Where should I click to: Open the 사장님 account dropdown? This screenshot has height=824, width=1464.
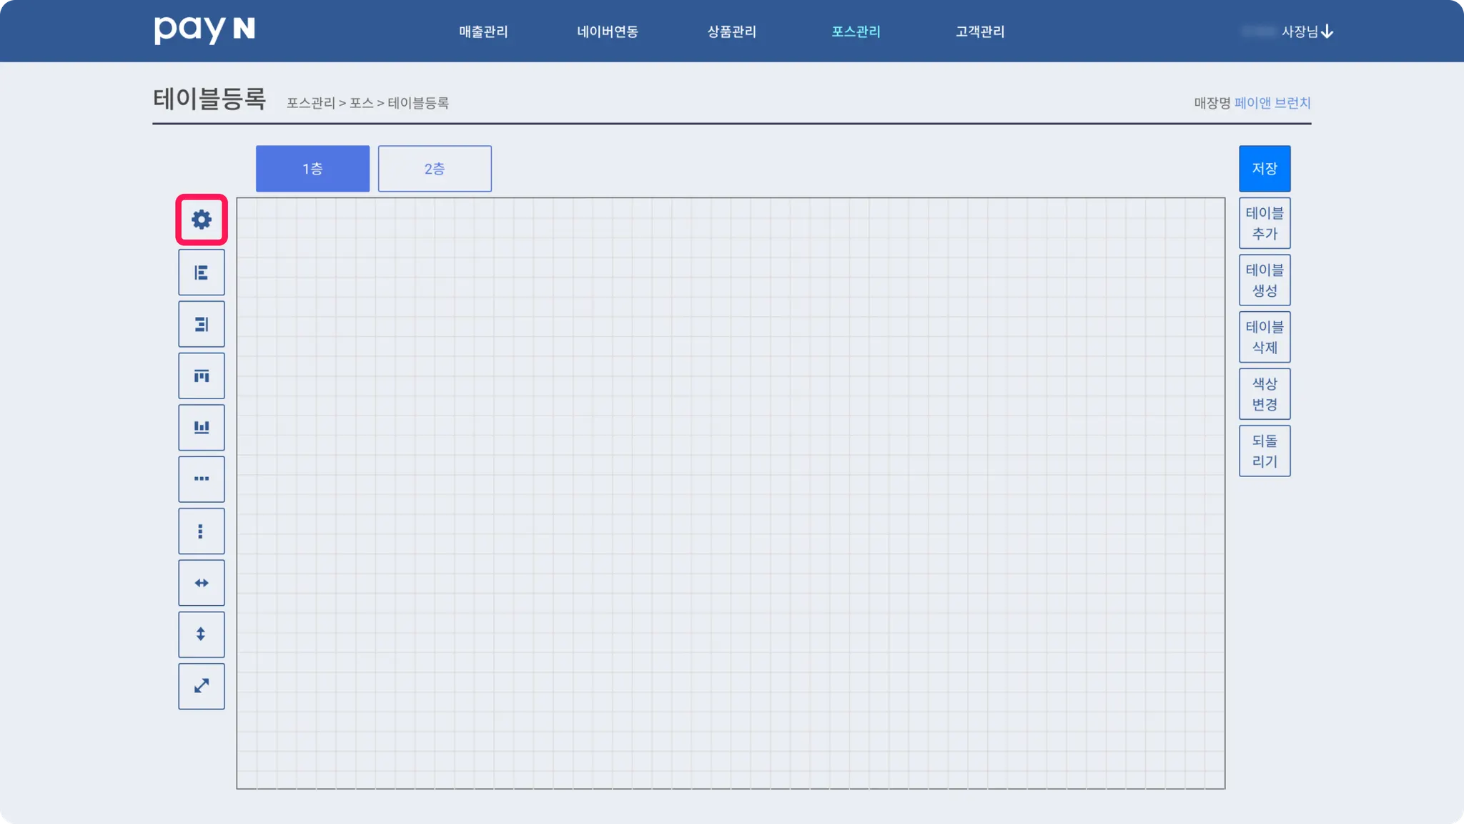coord(1307,31)
